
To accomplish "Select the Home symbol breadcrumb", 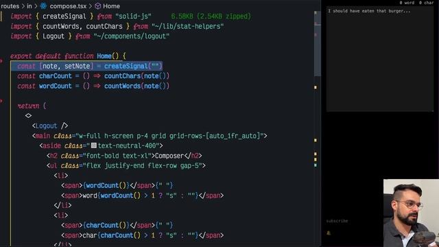I will [x=111, y=6].
